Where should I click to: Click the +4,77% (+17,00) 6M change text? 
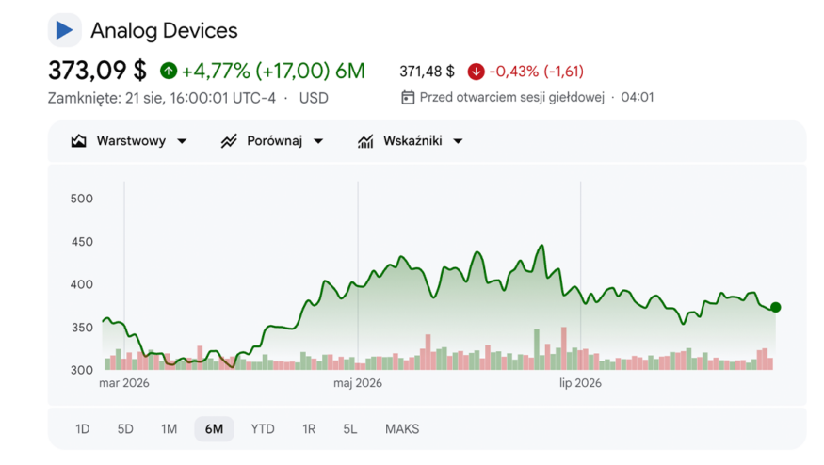pos(273,71)
